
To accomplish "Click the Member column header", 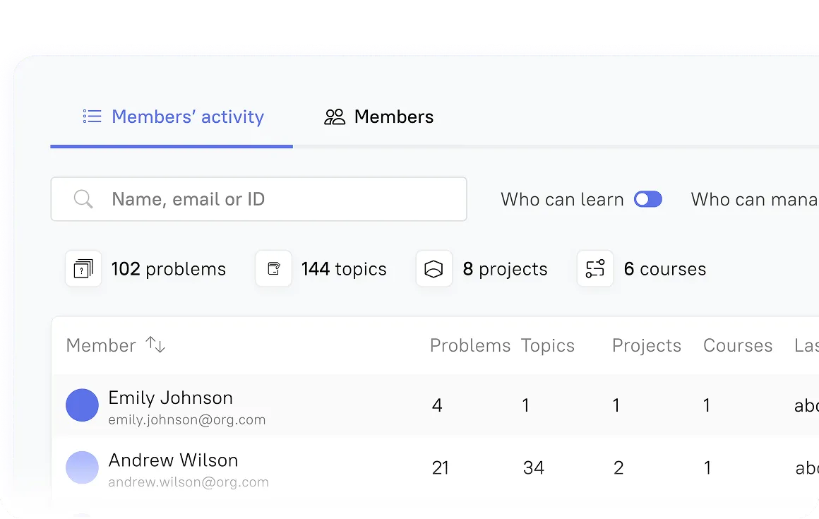I will [x=101, y=345].
